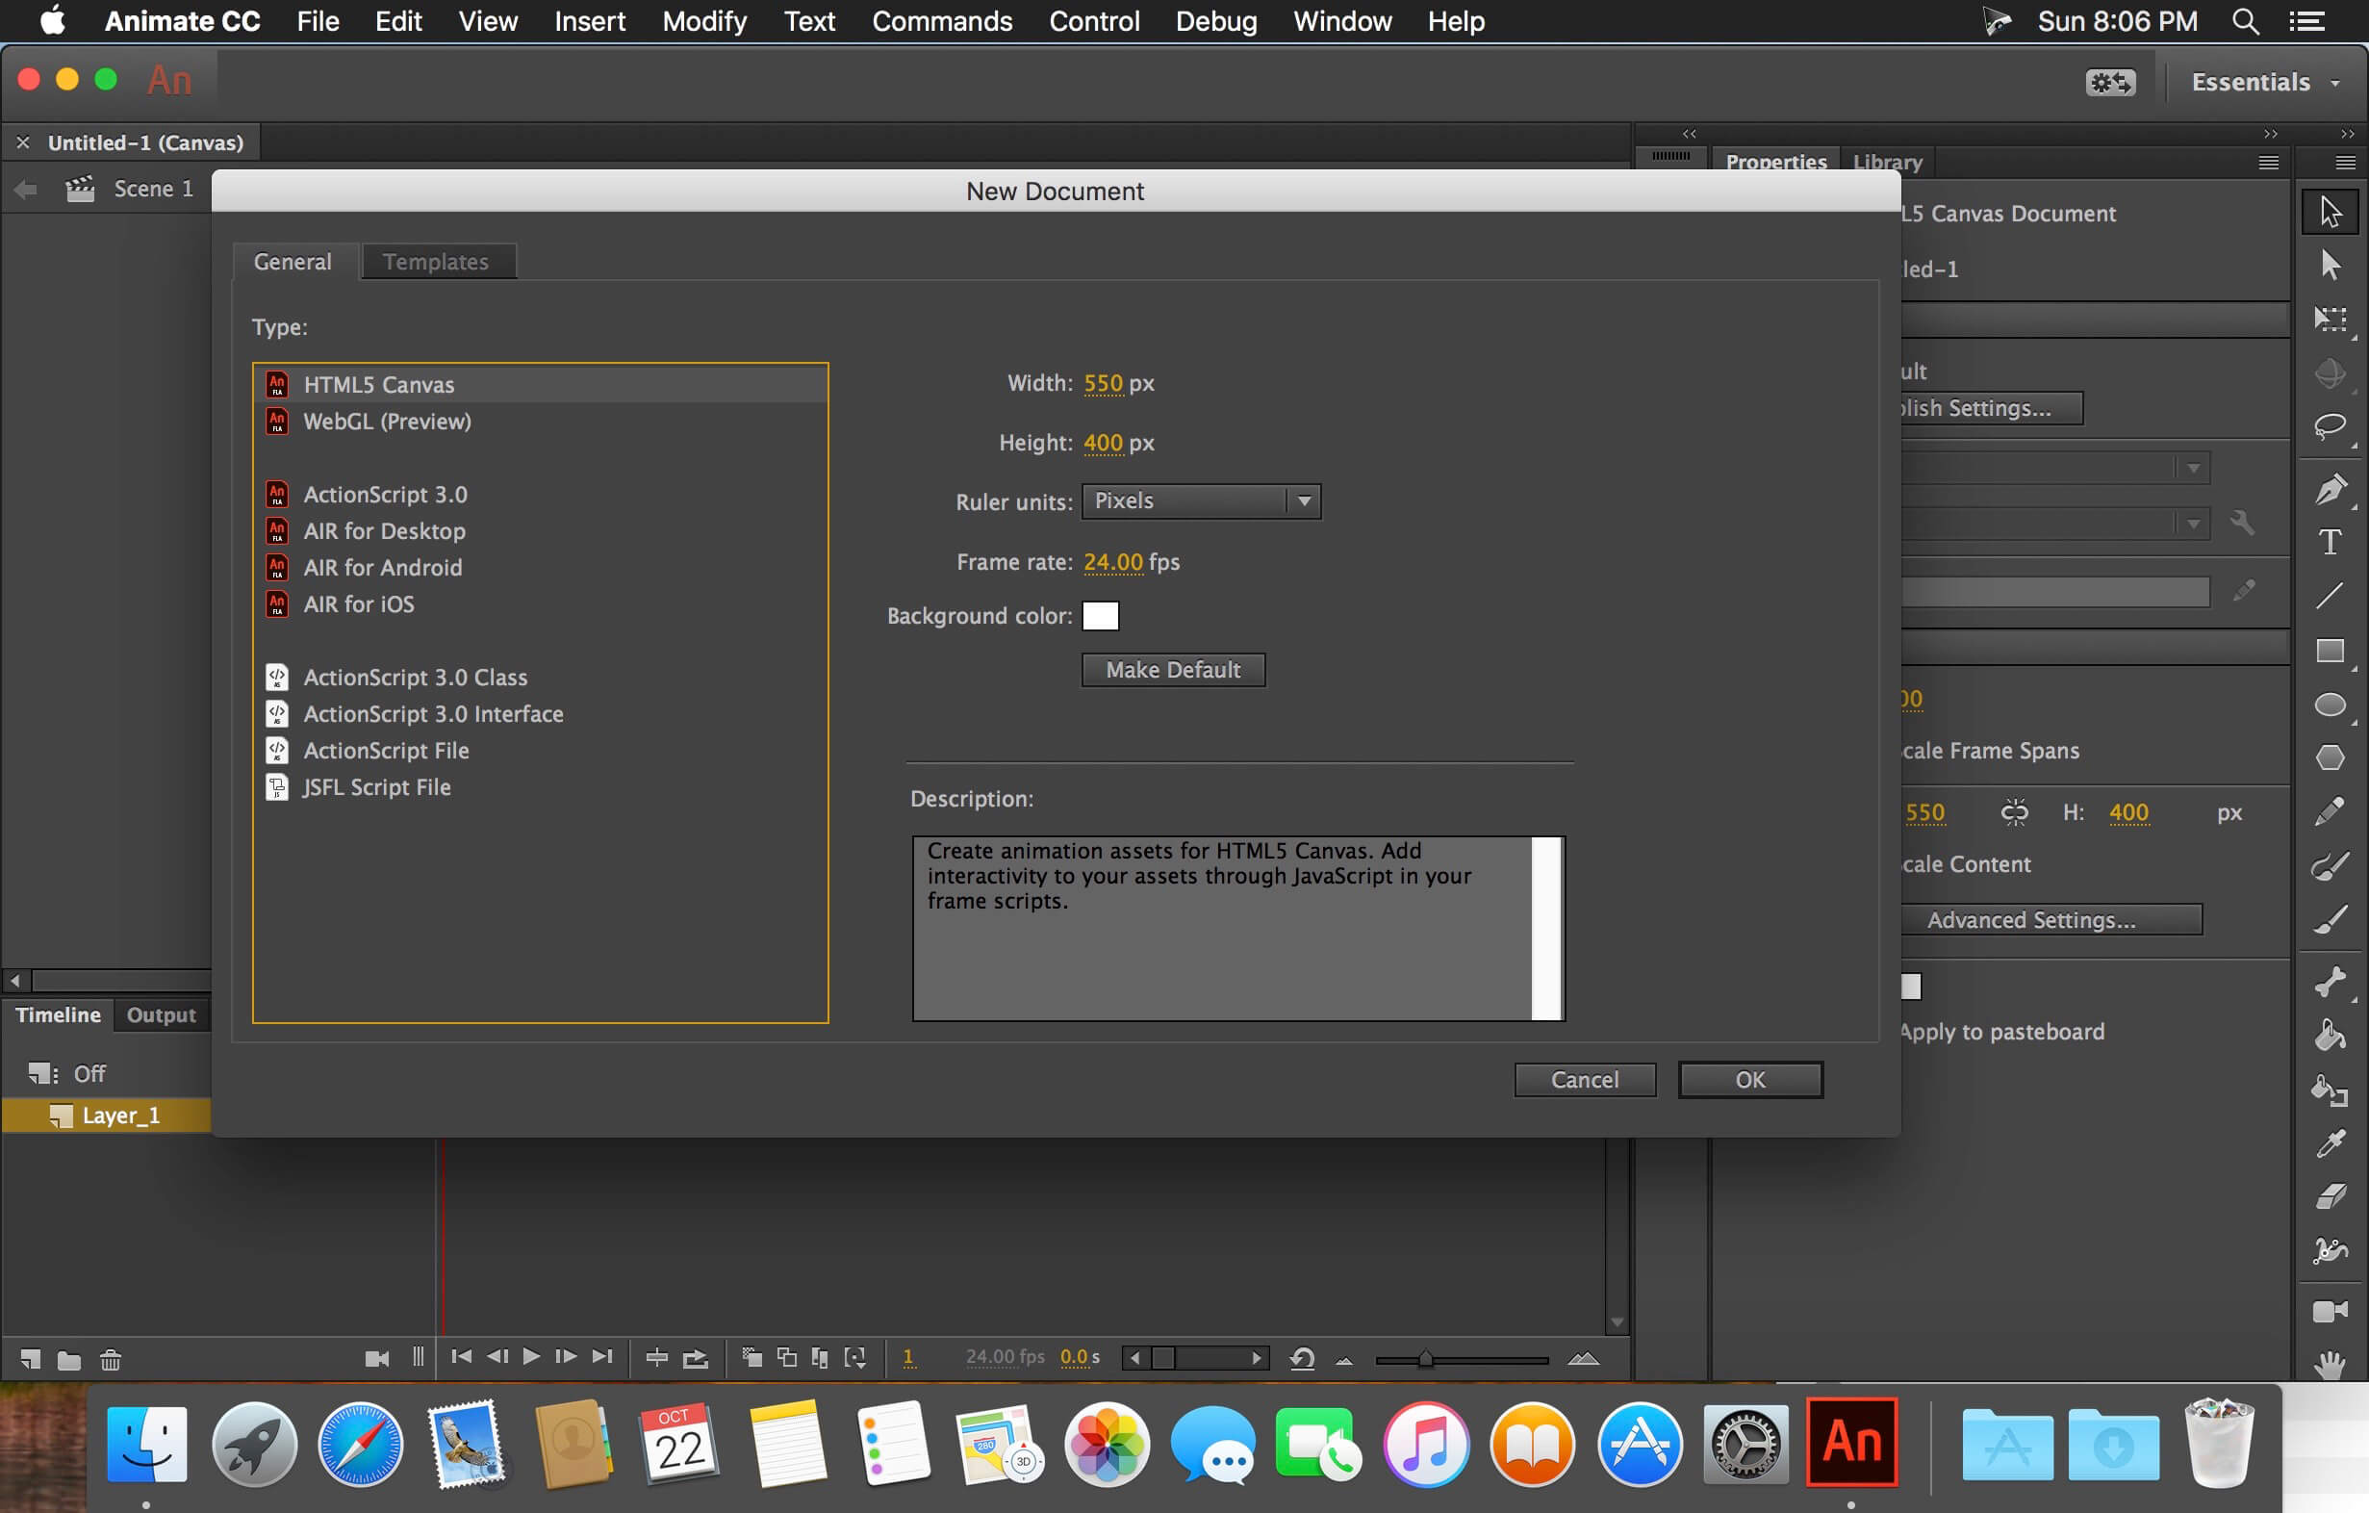The image size is (2369, 1513).
Task: Click the Description box scrollbar
Action: (x=1546, y=928)
